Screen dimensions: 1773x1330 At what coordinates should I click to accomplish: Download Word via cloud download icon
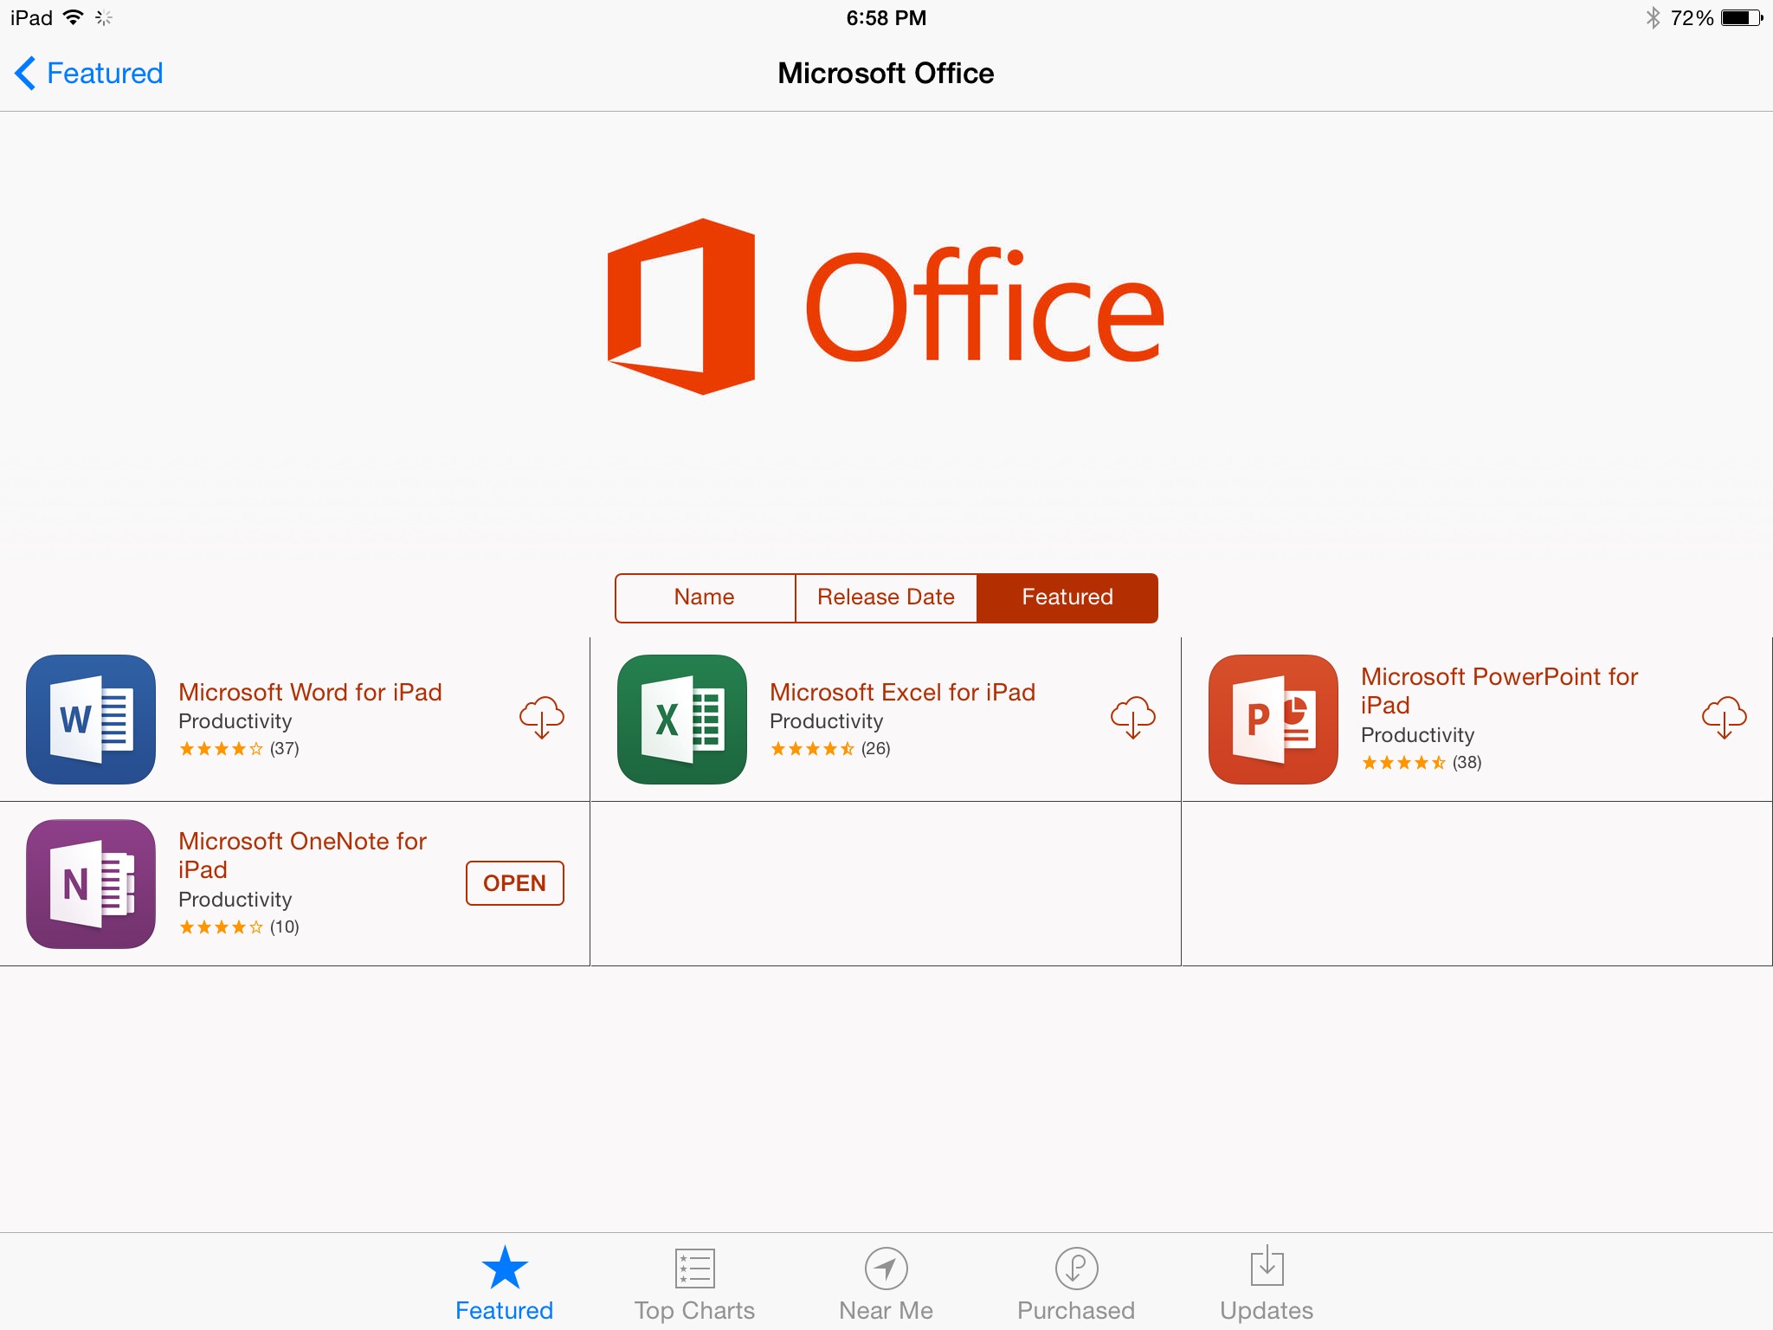(542, 718)
